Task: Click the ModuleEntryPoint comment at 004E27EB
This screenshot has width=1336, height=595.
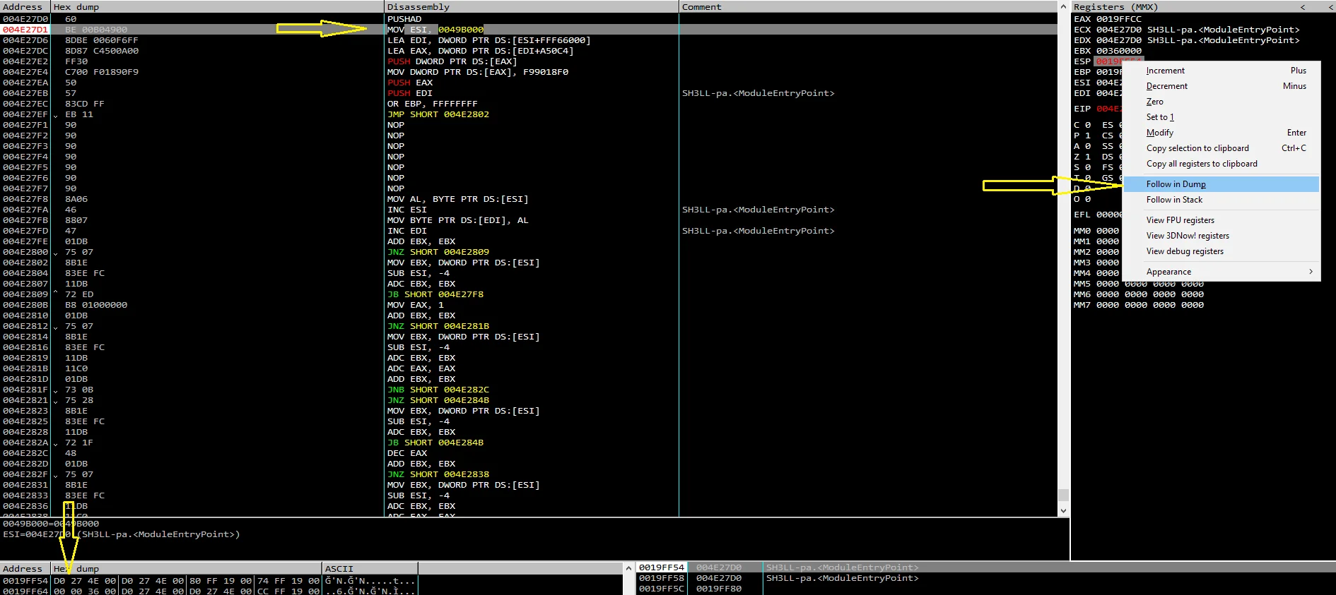Action: [x=758, y=93]
